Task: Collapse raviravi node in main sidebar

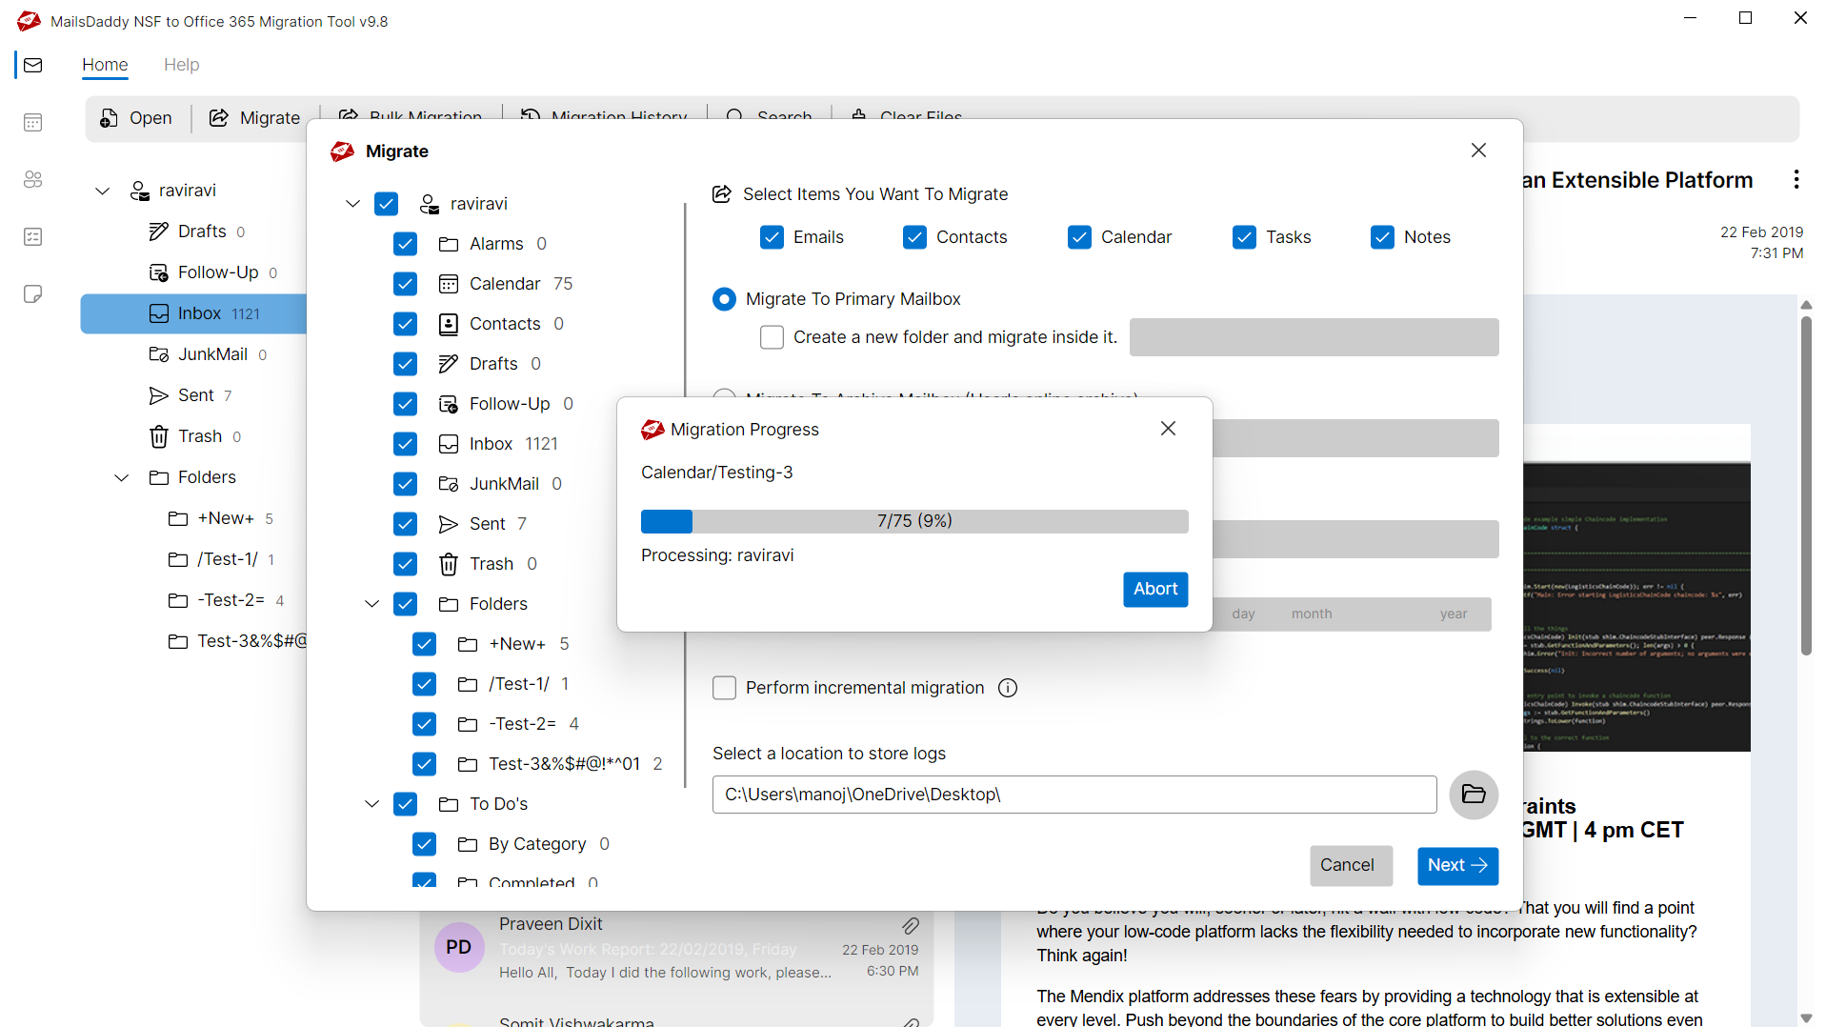Action: coord(102,191)
